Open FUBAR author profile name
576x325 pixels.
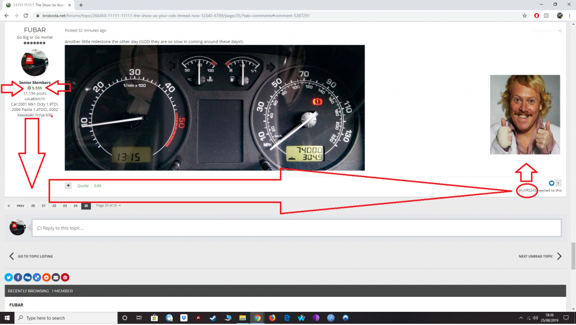tap(35, 30)
